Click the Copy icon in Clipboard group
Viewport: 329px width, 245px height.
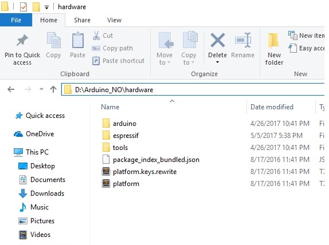point(53,40)
